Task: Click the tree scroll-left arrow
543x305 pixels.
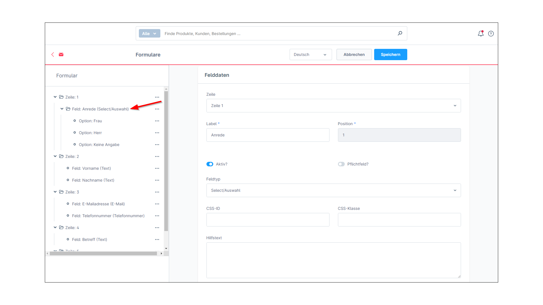Action: 47,254
